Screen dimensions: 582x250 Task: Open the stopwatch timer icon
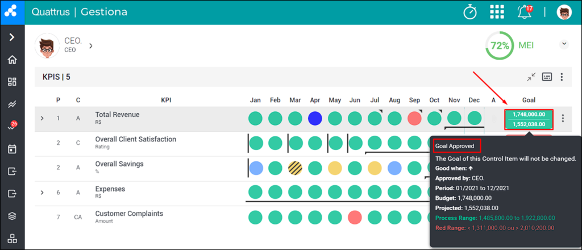click(x=470, y=13)
